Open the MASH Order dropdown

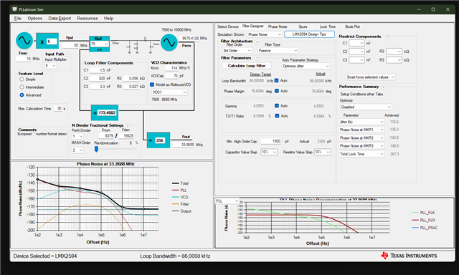click(78, 150)
